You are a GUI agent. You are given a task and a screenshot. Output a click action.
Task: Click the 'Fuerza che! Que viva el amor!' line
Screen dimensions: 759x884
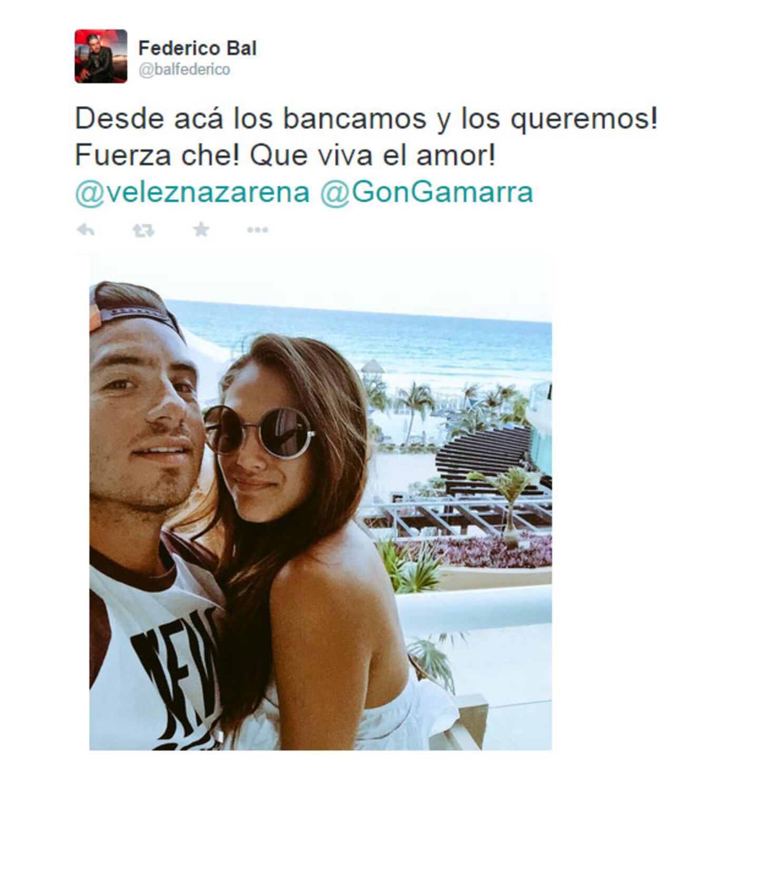tap(285, 156)
